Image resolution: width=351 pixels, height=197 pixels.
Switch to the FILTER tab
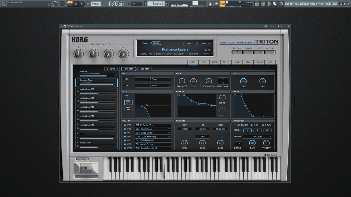tap(226, 62)
